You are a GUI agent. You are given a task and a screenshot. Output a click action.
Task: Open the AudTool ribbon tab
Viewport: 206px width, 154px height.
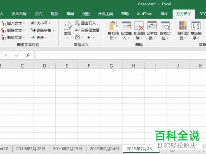tap(145, 14)
